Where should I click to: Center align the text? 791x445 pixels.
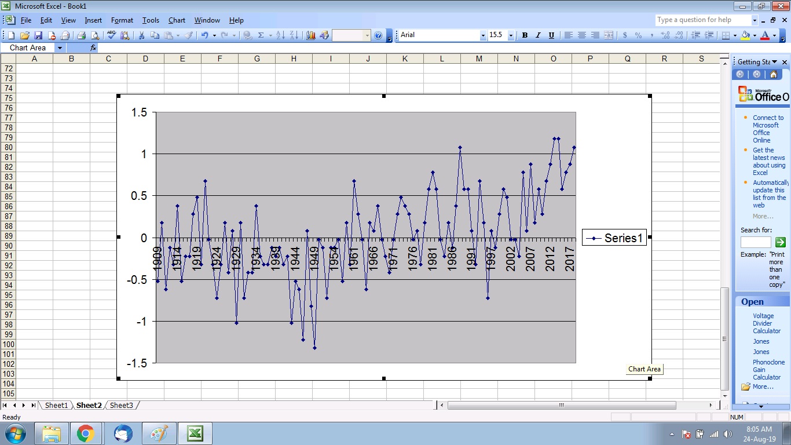pos(582,35)
